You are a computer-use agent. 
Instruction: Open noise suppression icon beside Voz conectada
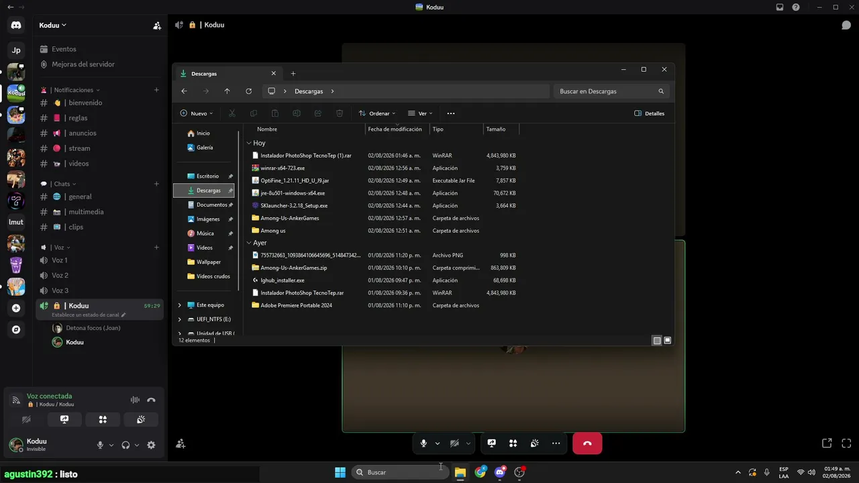(135, 400)
